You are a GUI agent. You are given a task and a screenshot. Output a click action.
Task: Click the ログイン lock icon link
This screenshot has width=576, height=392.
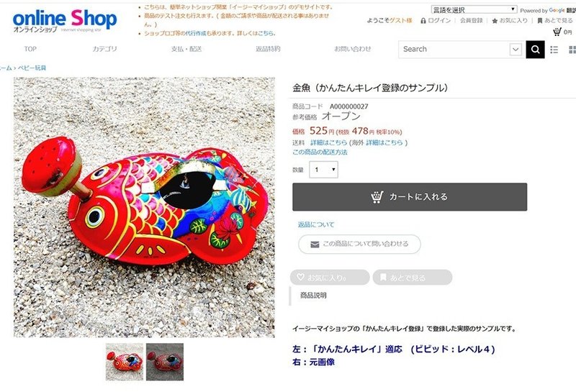coord(436,21)
